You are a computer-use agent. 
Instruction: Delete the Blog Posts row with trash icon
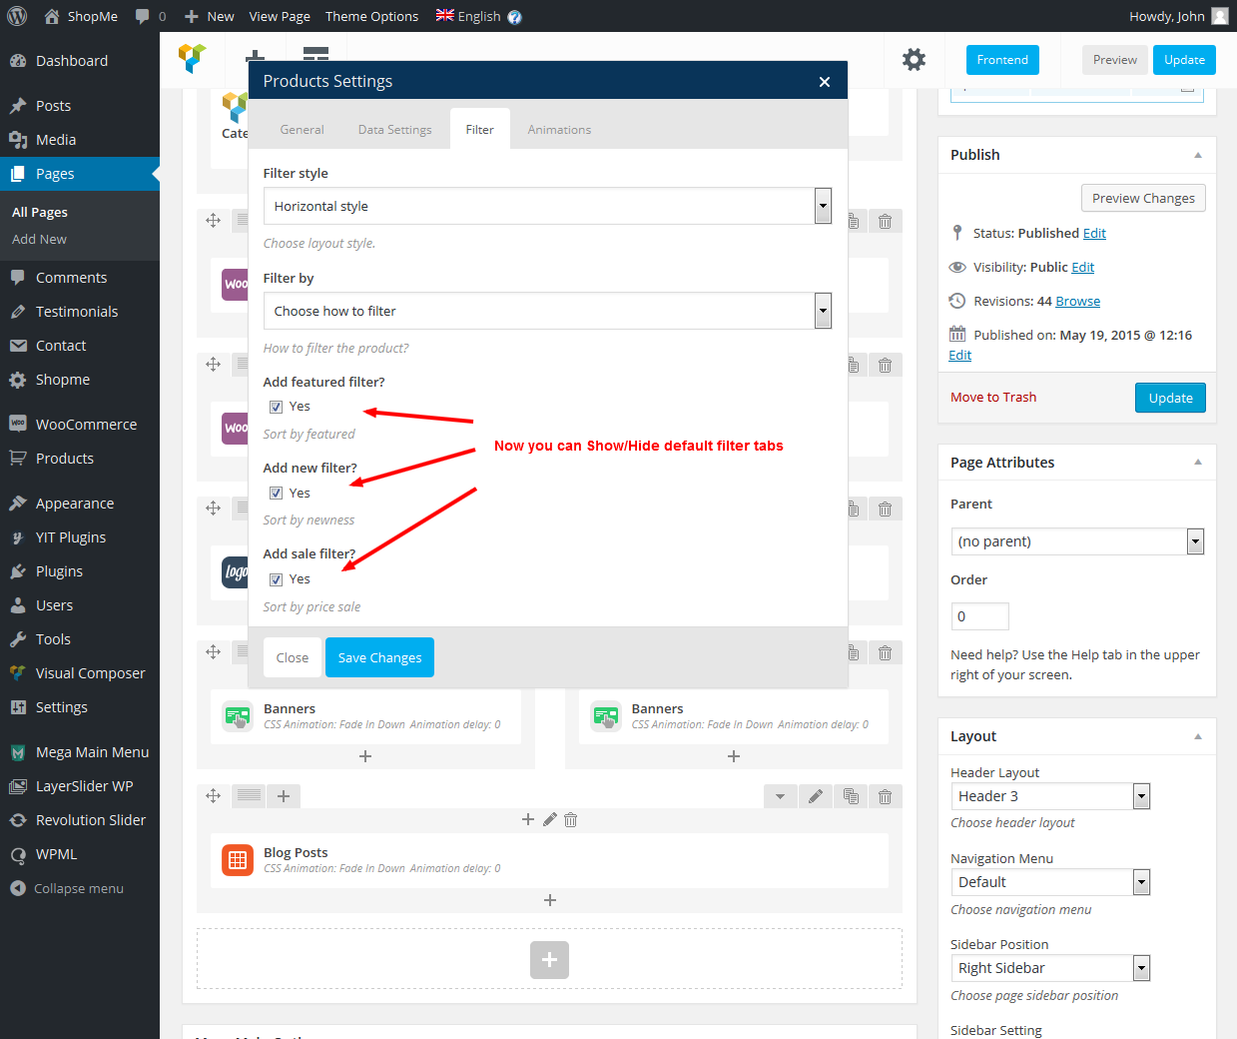click(885, 796)
